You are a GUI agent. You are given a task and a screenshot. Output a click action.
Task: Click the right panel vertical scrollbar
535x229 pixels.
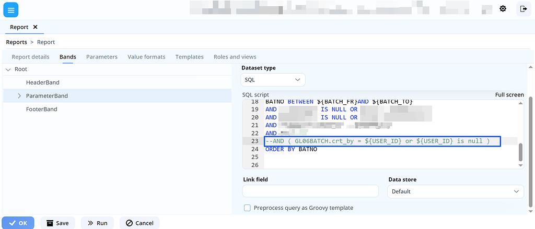tap(531, 152)
